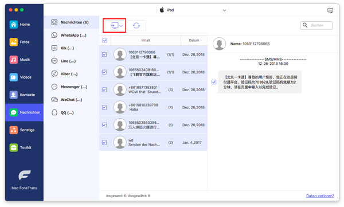Uncheck the 1069112796066 conversation checkbox
344x207 pixels.
click(104, 54)
